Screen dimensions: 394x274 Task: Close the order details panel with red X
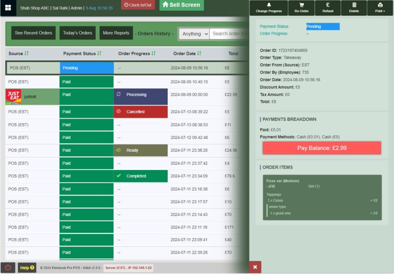click(x=255, y=267)
